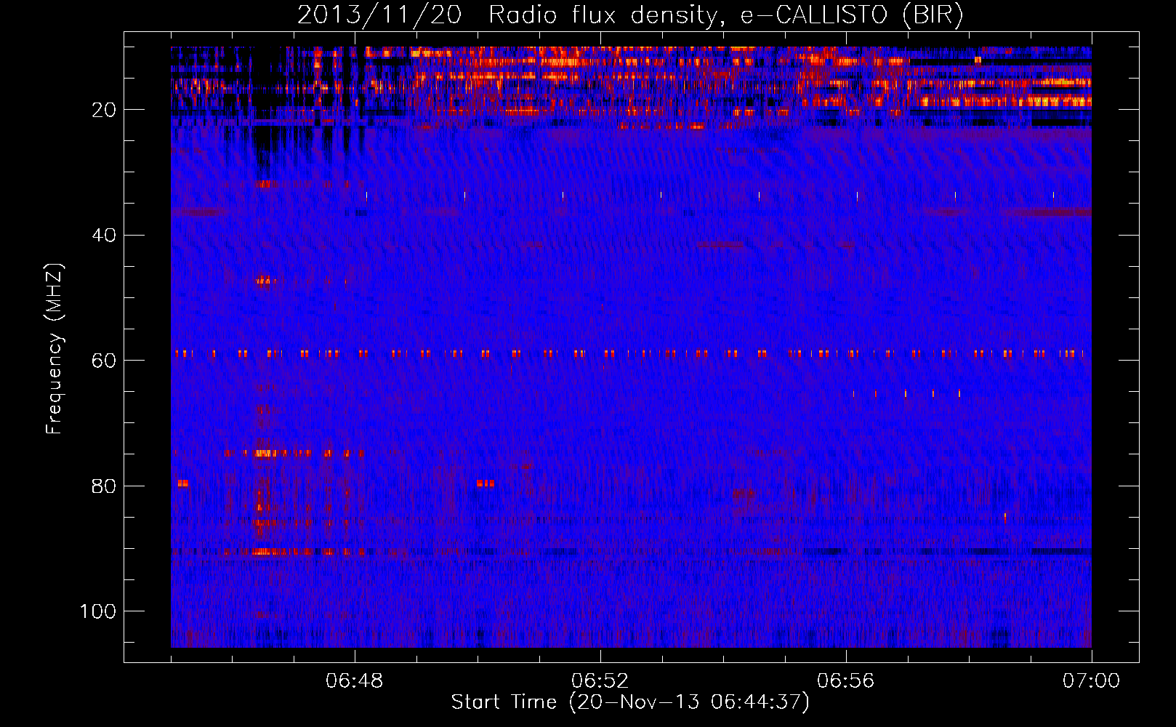The height and width of the screenshot is (727, 1176).
Task: Click the '20' frequency tick label
Action: (104, 110)
